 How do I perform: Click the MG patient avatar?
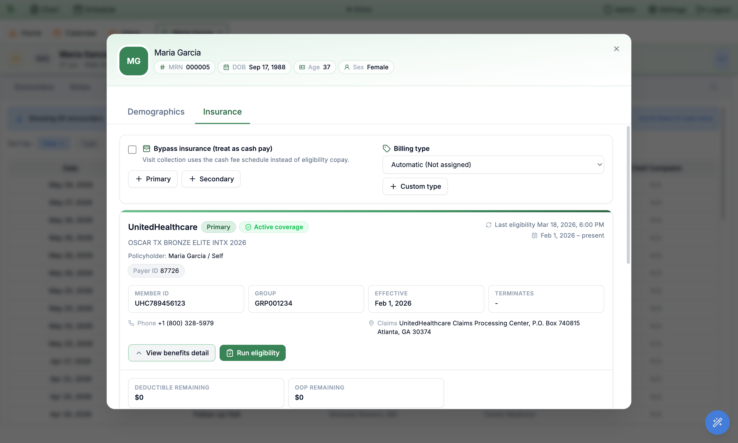134,61
